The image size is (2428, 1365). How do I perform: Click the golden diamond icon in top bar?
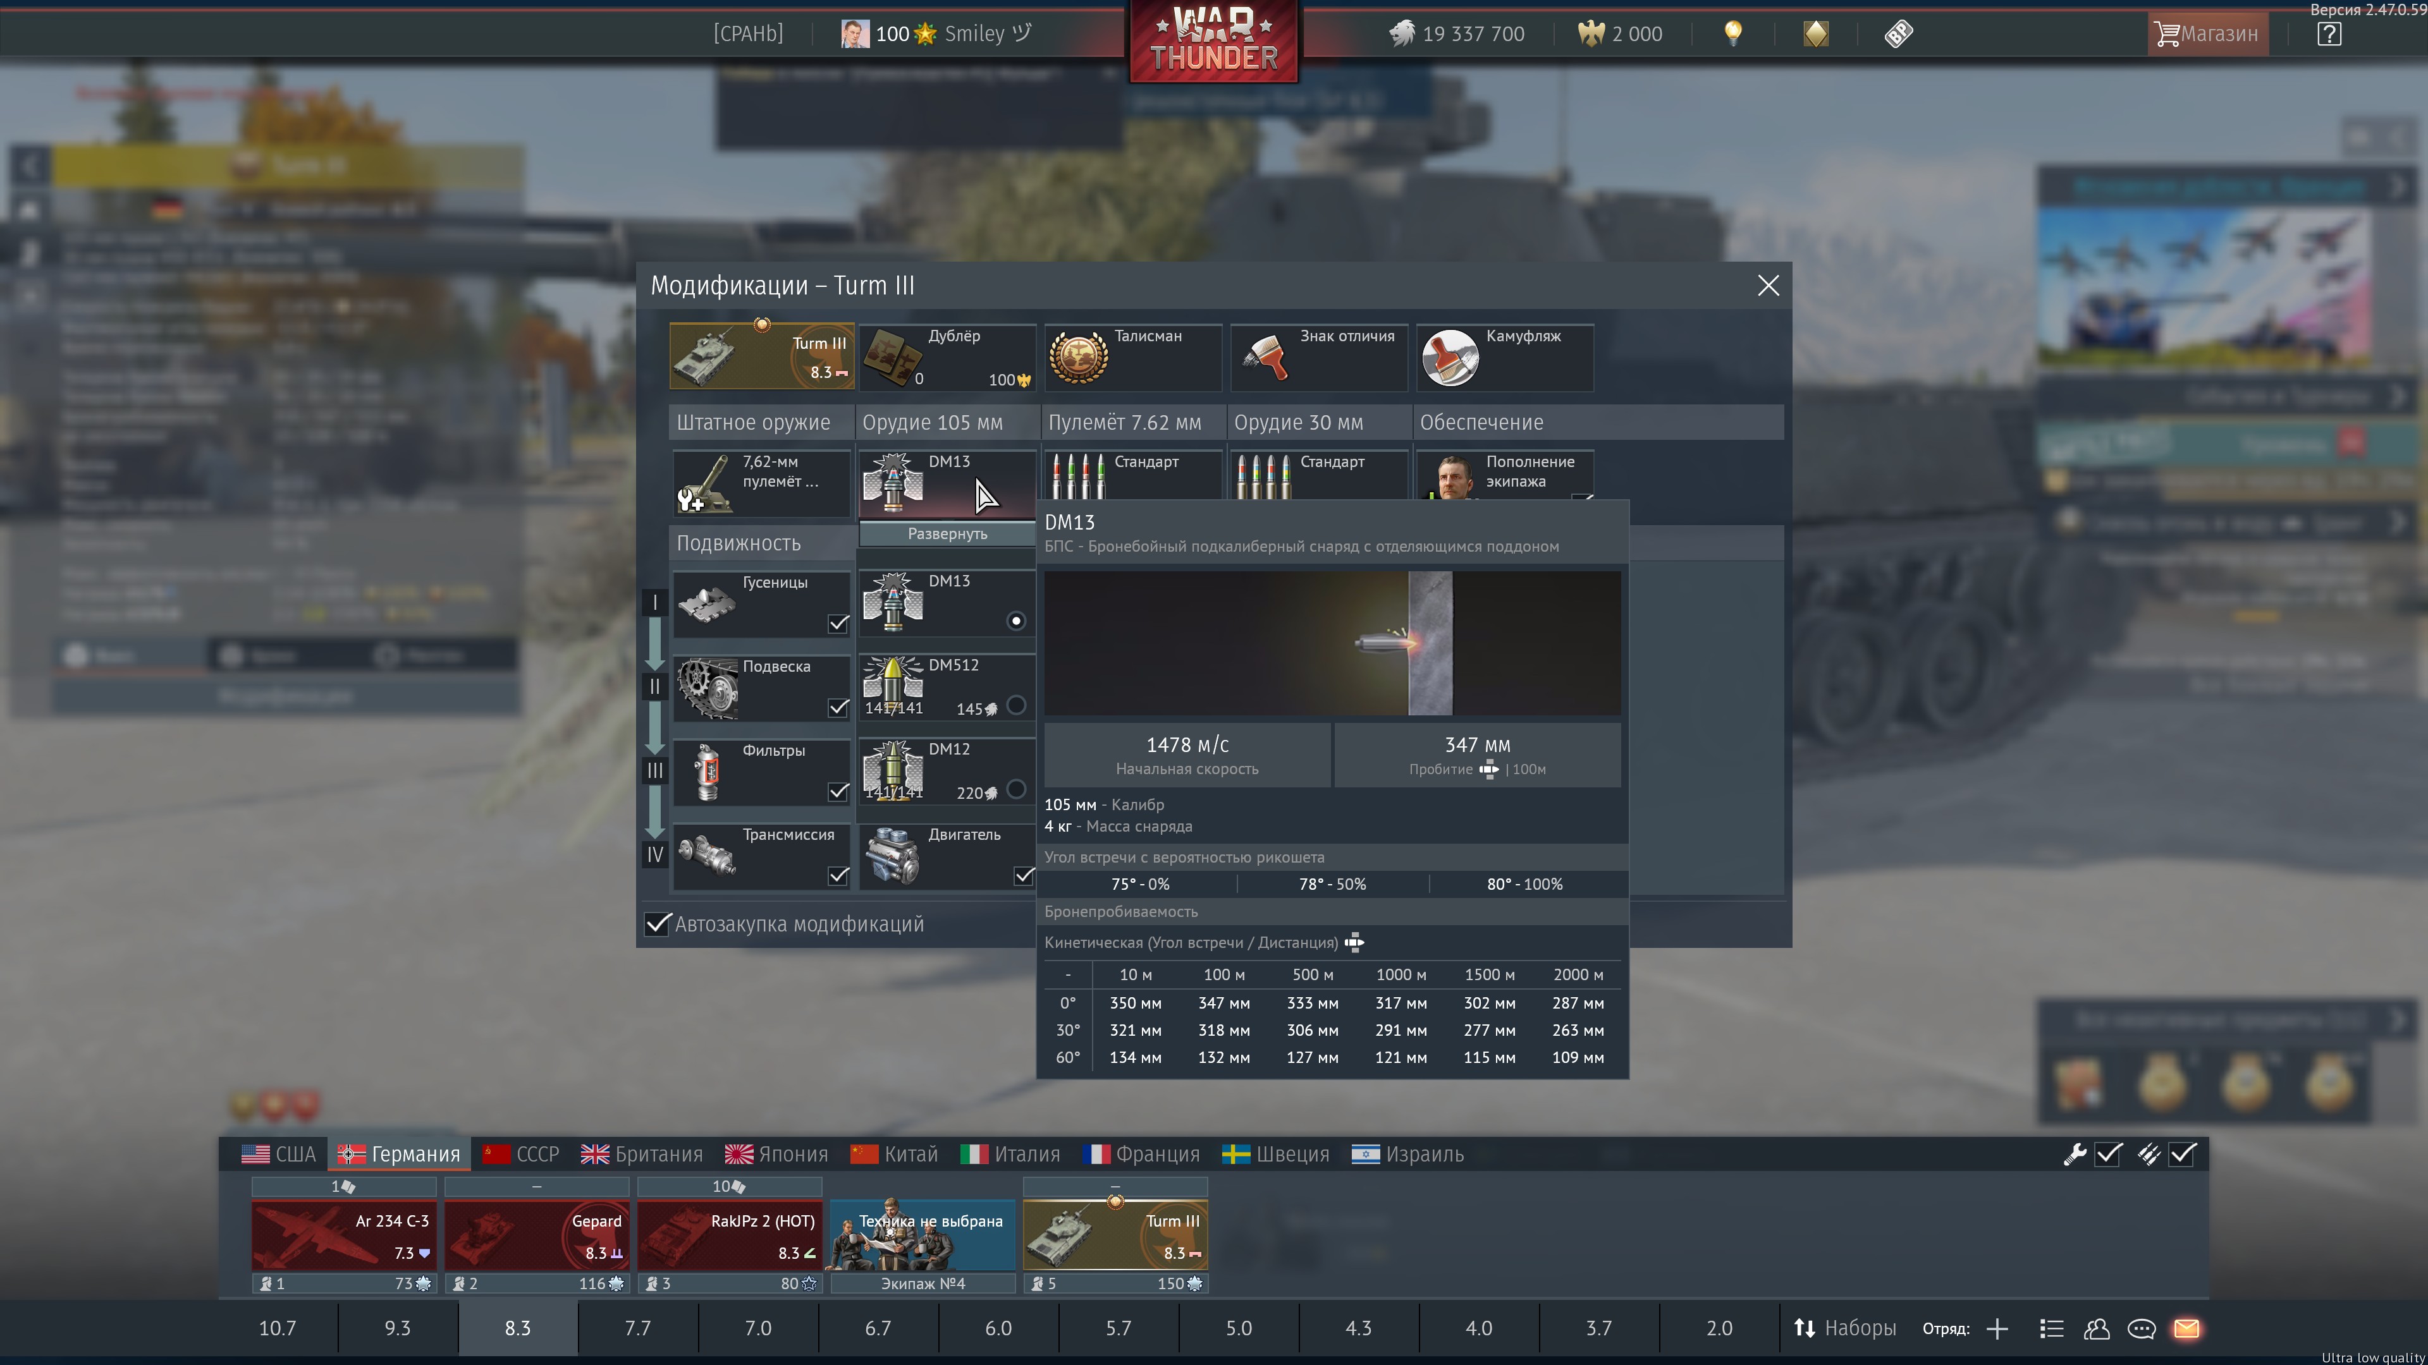coord(1815,34)
